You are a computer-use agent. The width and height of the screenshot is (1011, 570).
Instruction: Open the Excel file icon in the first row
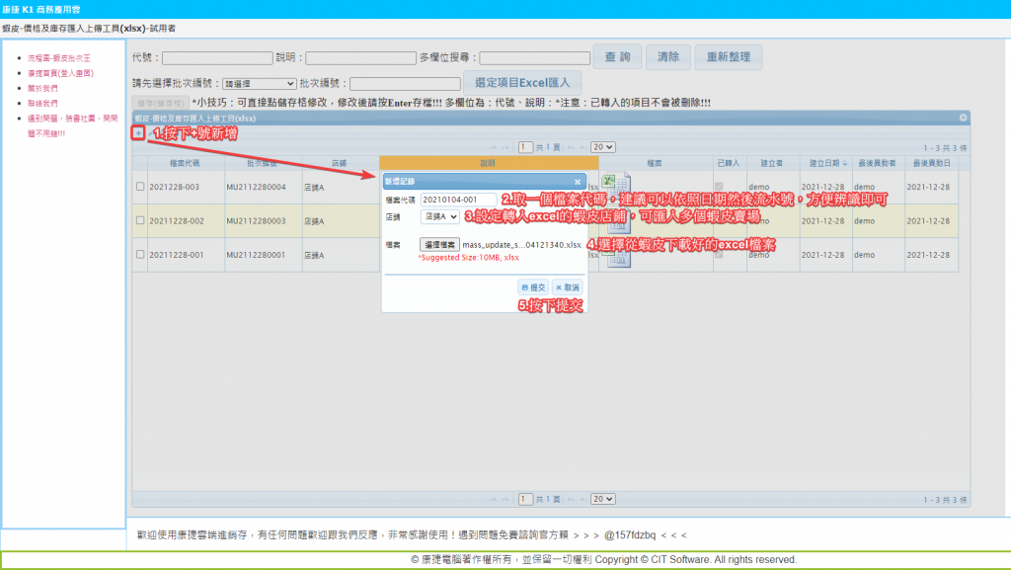point(612,186)
